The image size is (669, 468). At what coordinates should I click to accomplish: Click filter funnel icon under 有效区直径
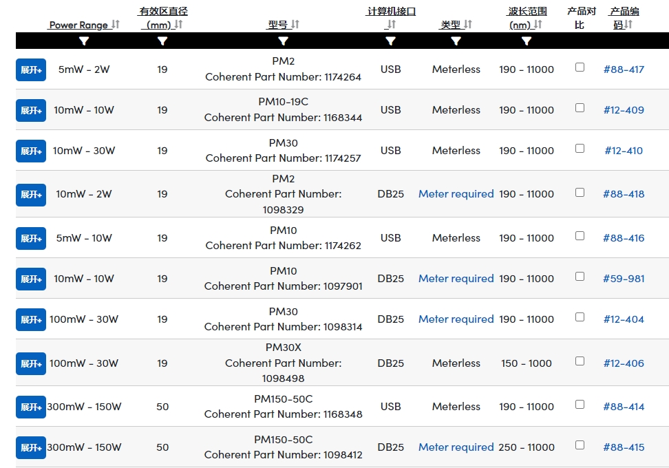(162, 41)
